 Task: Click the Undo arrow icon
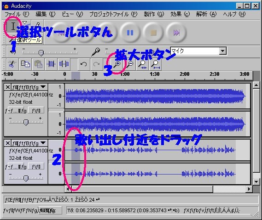pos(84,64)
